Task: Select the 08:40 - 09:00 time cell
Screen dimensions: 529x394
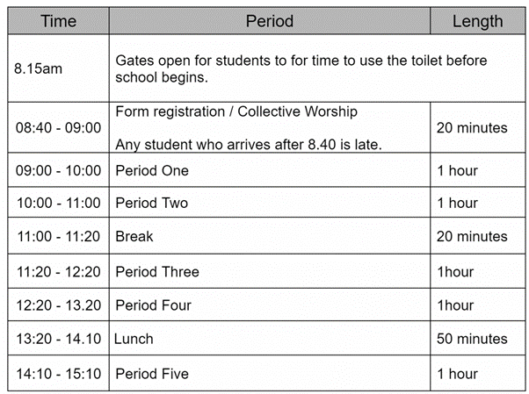Action: coord(58,128)
